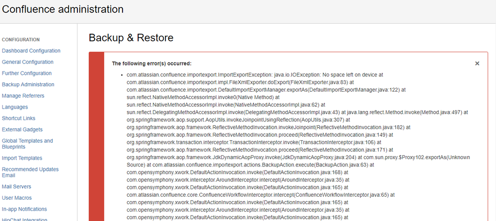Click the FileXmlExporter.doExport stack trace line
The width and height of the screenshot is (496, 221).
[240, 82]
